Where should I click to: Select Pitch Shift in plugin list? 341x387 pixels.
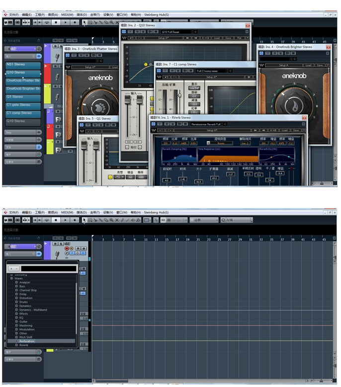click(26, 337)
